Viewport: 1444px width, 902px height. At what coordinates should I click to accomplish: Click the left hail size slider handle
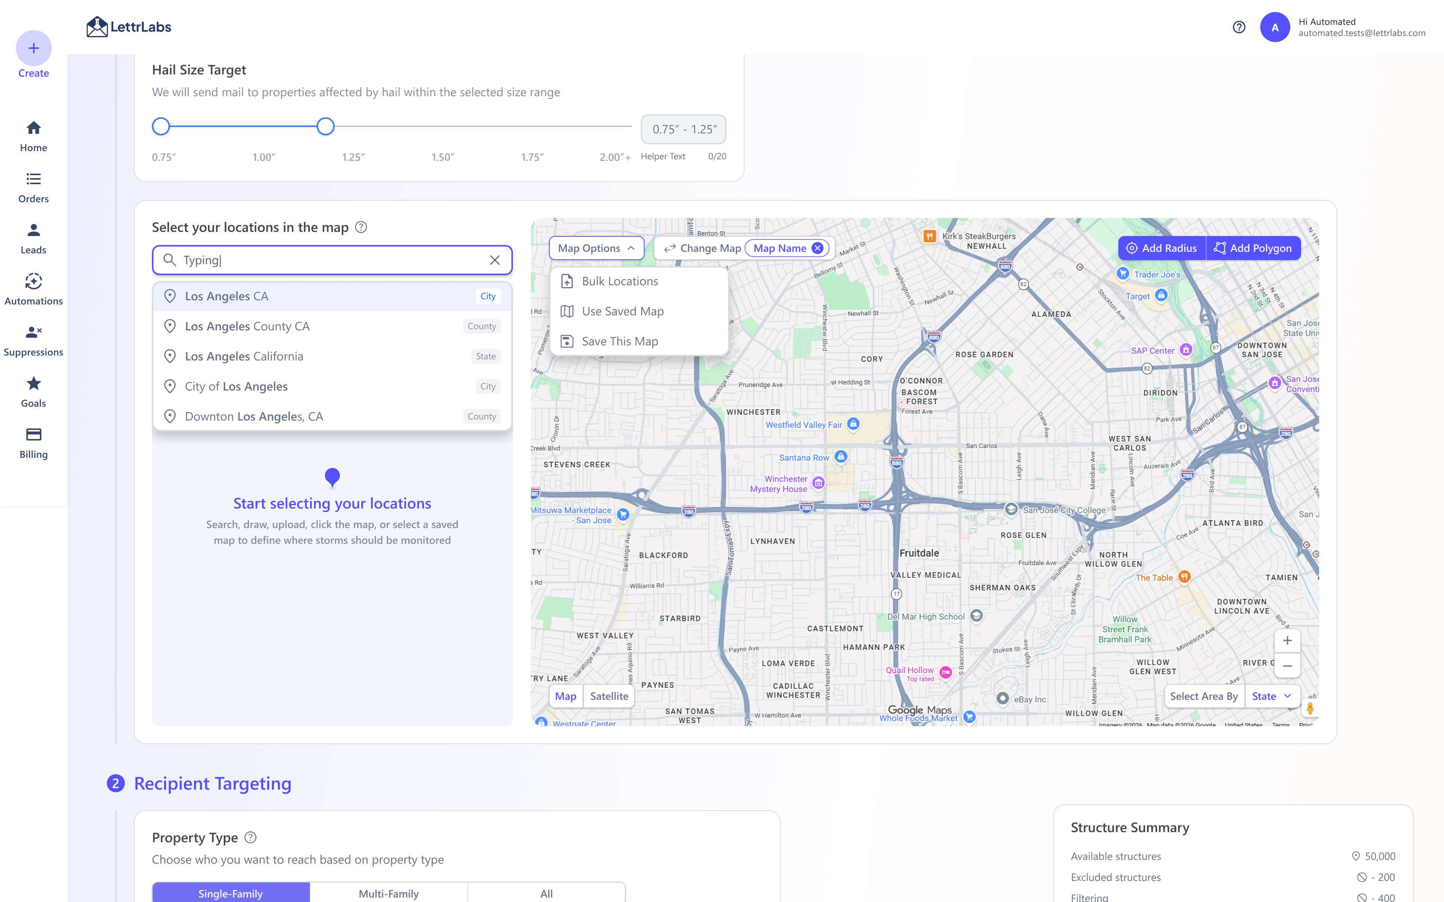161,127
